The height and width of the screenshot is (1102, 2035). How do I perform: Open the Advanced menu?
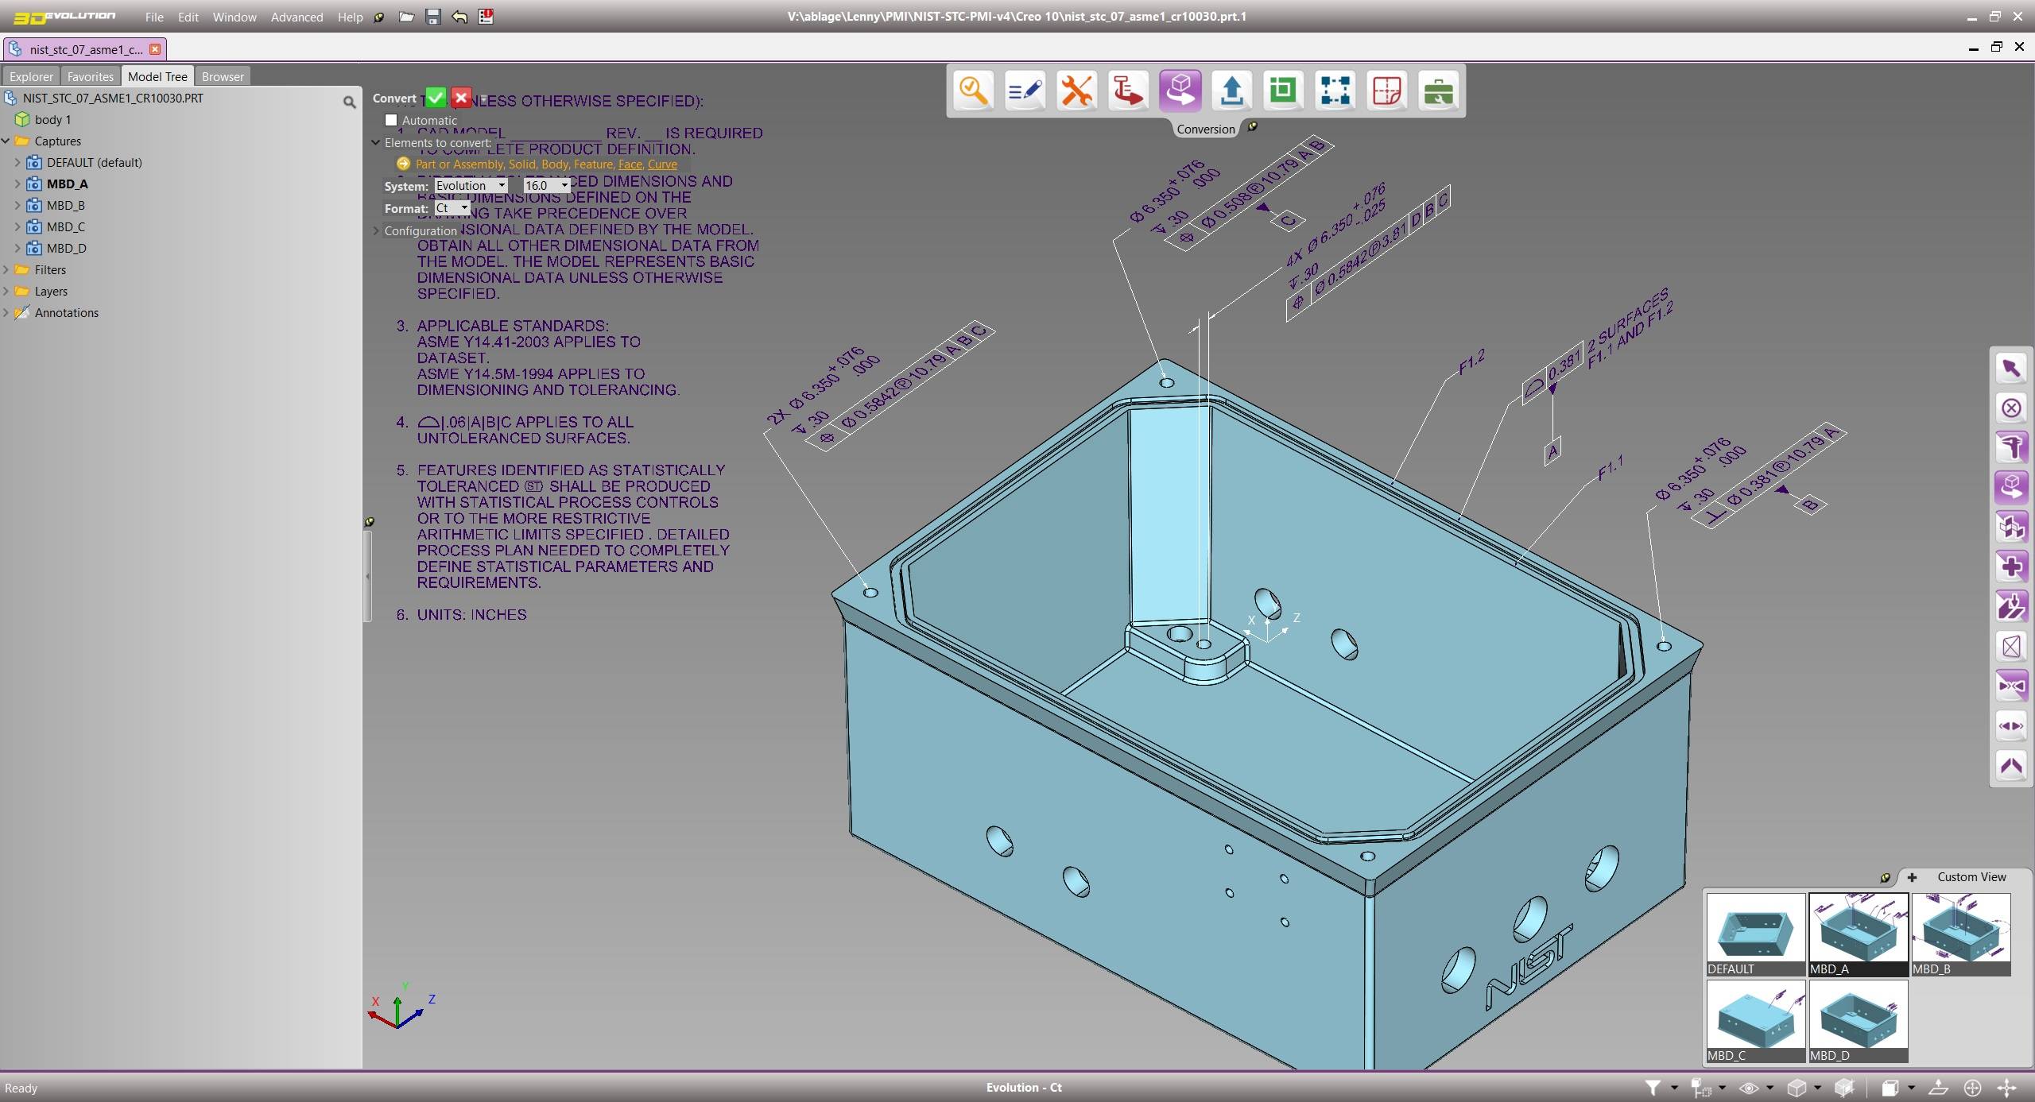click(297, 17)
